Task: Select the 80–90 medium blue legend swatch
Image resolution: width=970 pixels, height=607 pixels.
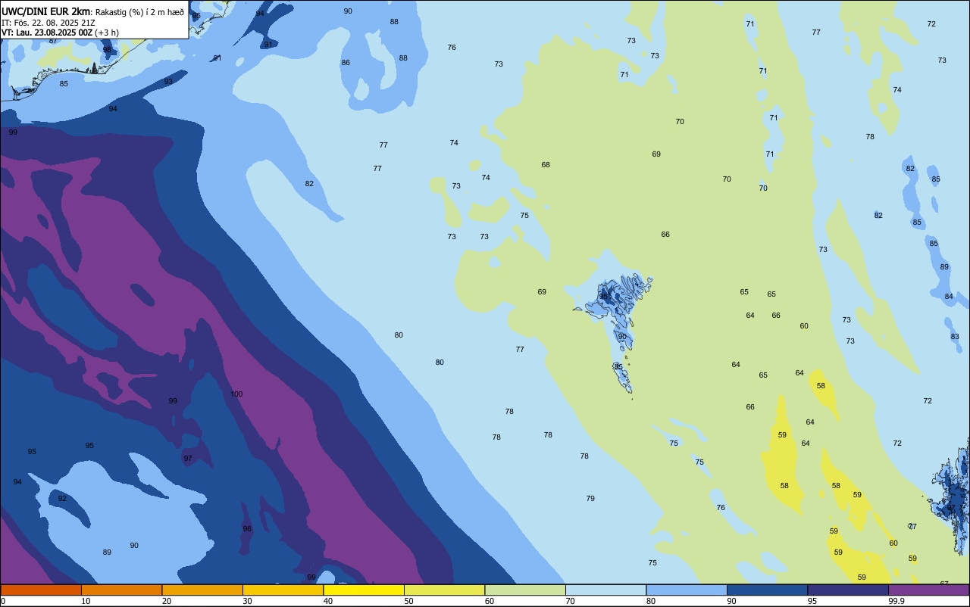Action: point(687,590)
